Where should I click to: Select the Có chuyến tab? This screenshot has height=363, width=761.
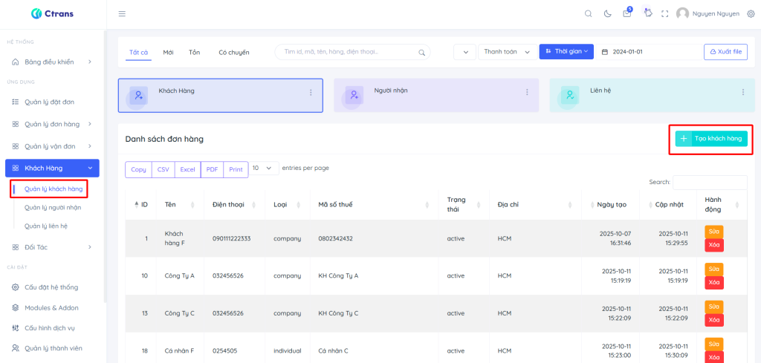tap(233, 53)
